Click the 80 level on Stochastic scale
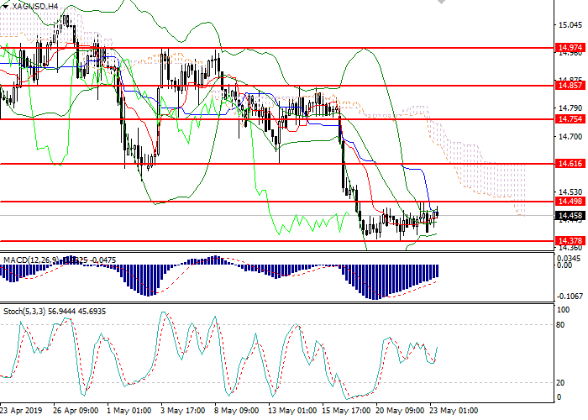The width and height of the screenshot is (588, 420). click(x=561, y=325)
